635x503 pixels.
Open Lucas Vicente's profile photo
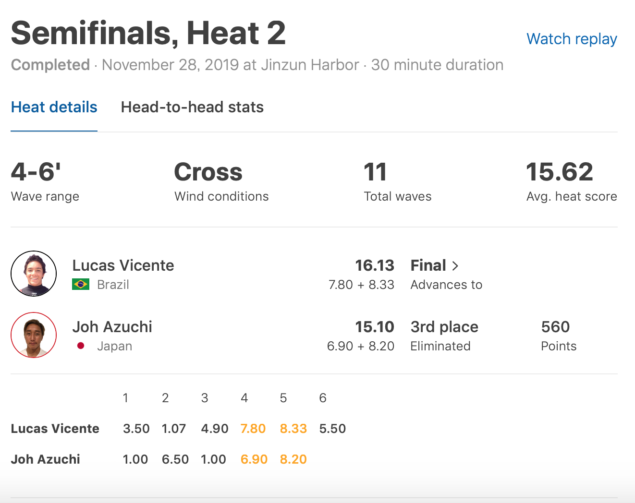coord(34,274)
